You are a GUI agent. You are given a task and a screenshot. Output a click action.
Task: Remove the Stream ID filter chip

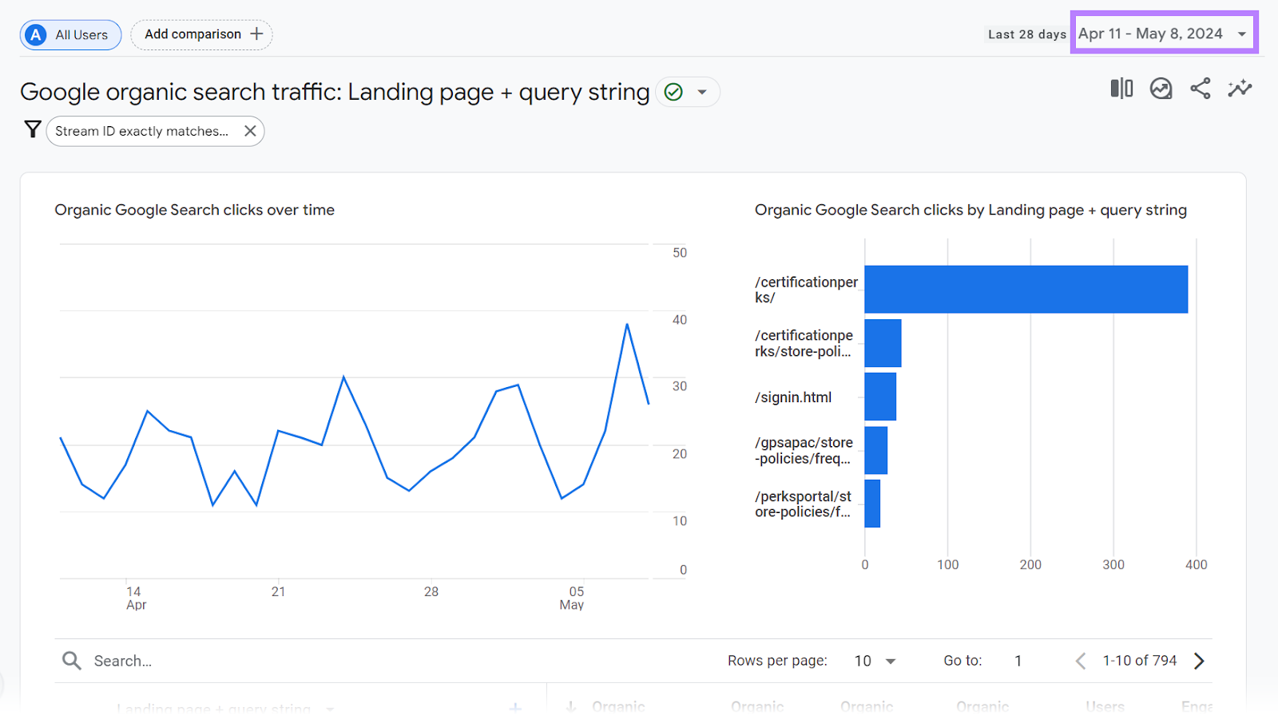(x=250, y=131)
